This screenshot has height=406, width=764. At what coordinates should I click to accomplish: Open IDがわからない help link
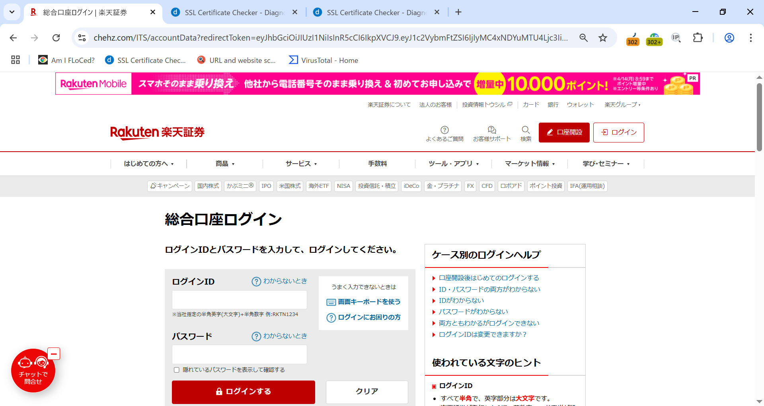pyautogui.click(x=462, y=301)
